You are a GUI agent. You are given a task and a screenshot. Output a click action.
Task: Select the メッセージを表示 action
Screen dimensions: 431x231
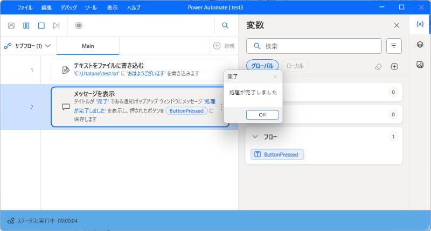[x=140, y=107]
